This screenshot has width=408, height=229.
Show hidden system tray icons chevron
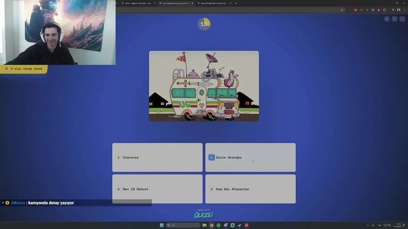click(x=368, y=225)
